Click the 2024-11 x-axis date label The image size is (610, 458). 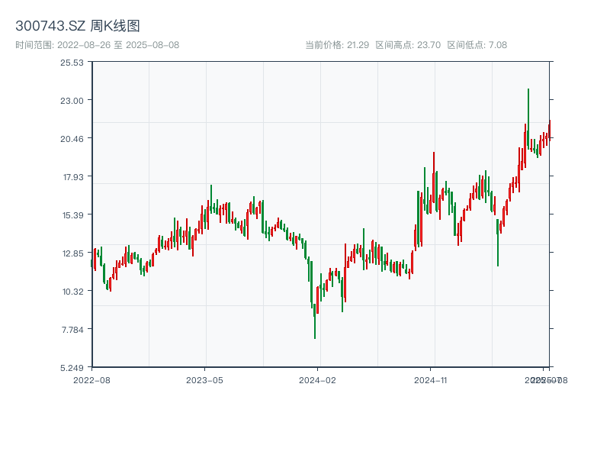[x=430, y=379]
